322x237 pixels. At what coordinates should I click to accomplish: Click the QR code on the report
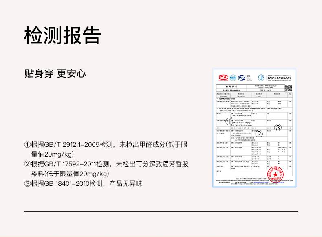tap(289, 88)
